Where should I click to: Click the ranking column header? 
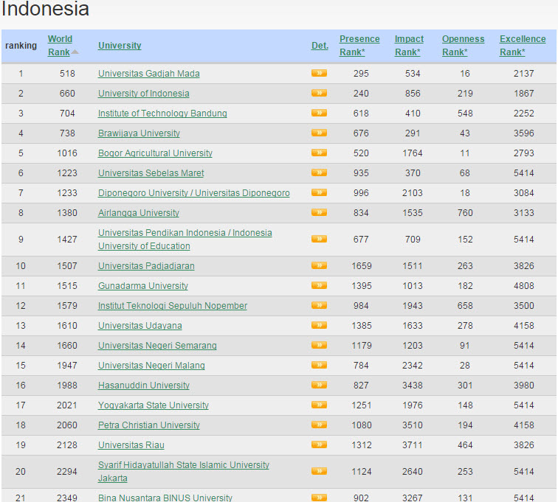21,46
